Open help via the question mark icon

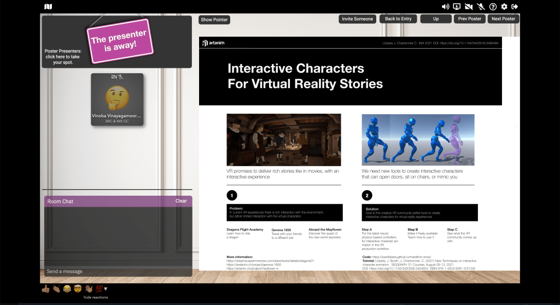[493, 7]
